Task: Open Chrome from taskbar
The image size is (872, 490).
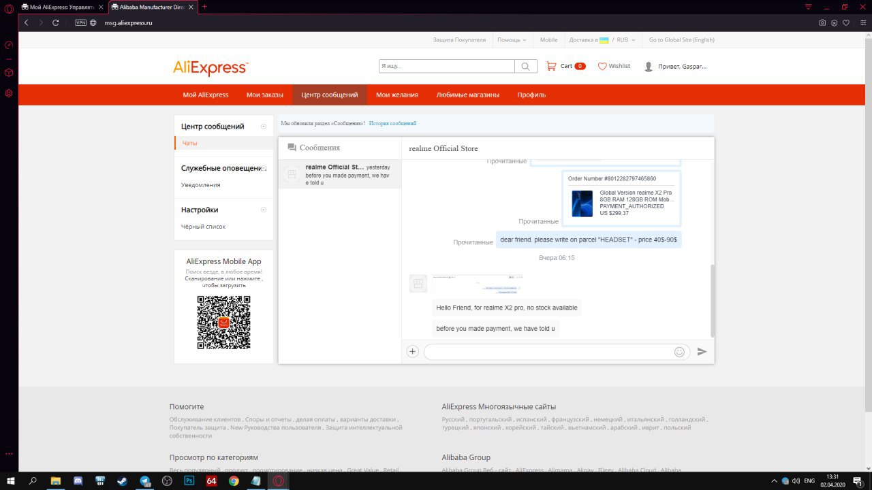Action: tap(234, 480)
